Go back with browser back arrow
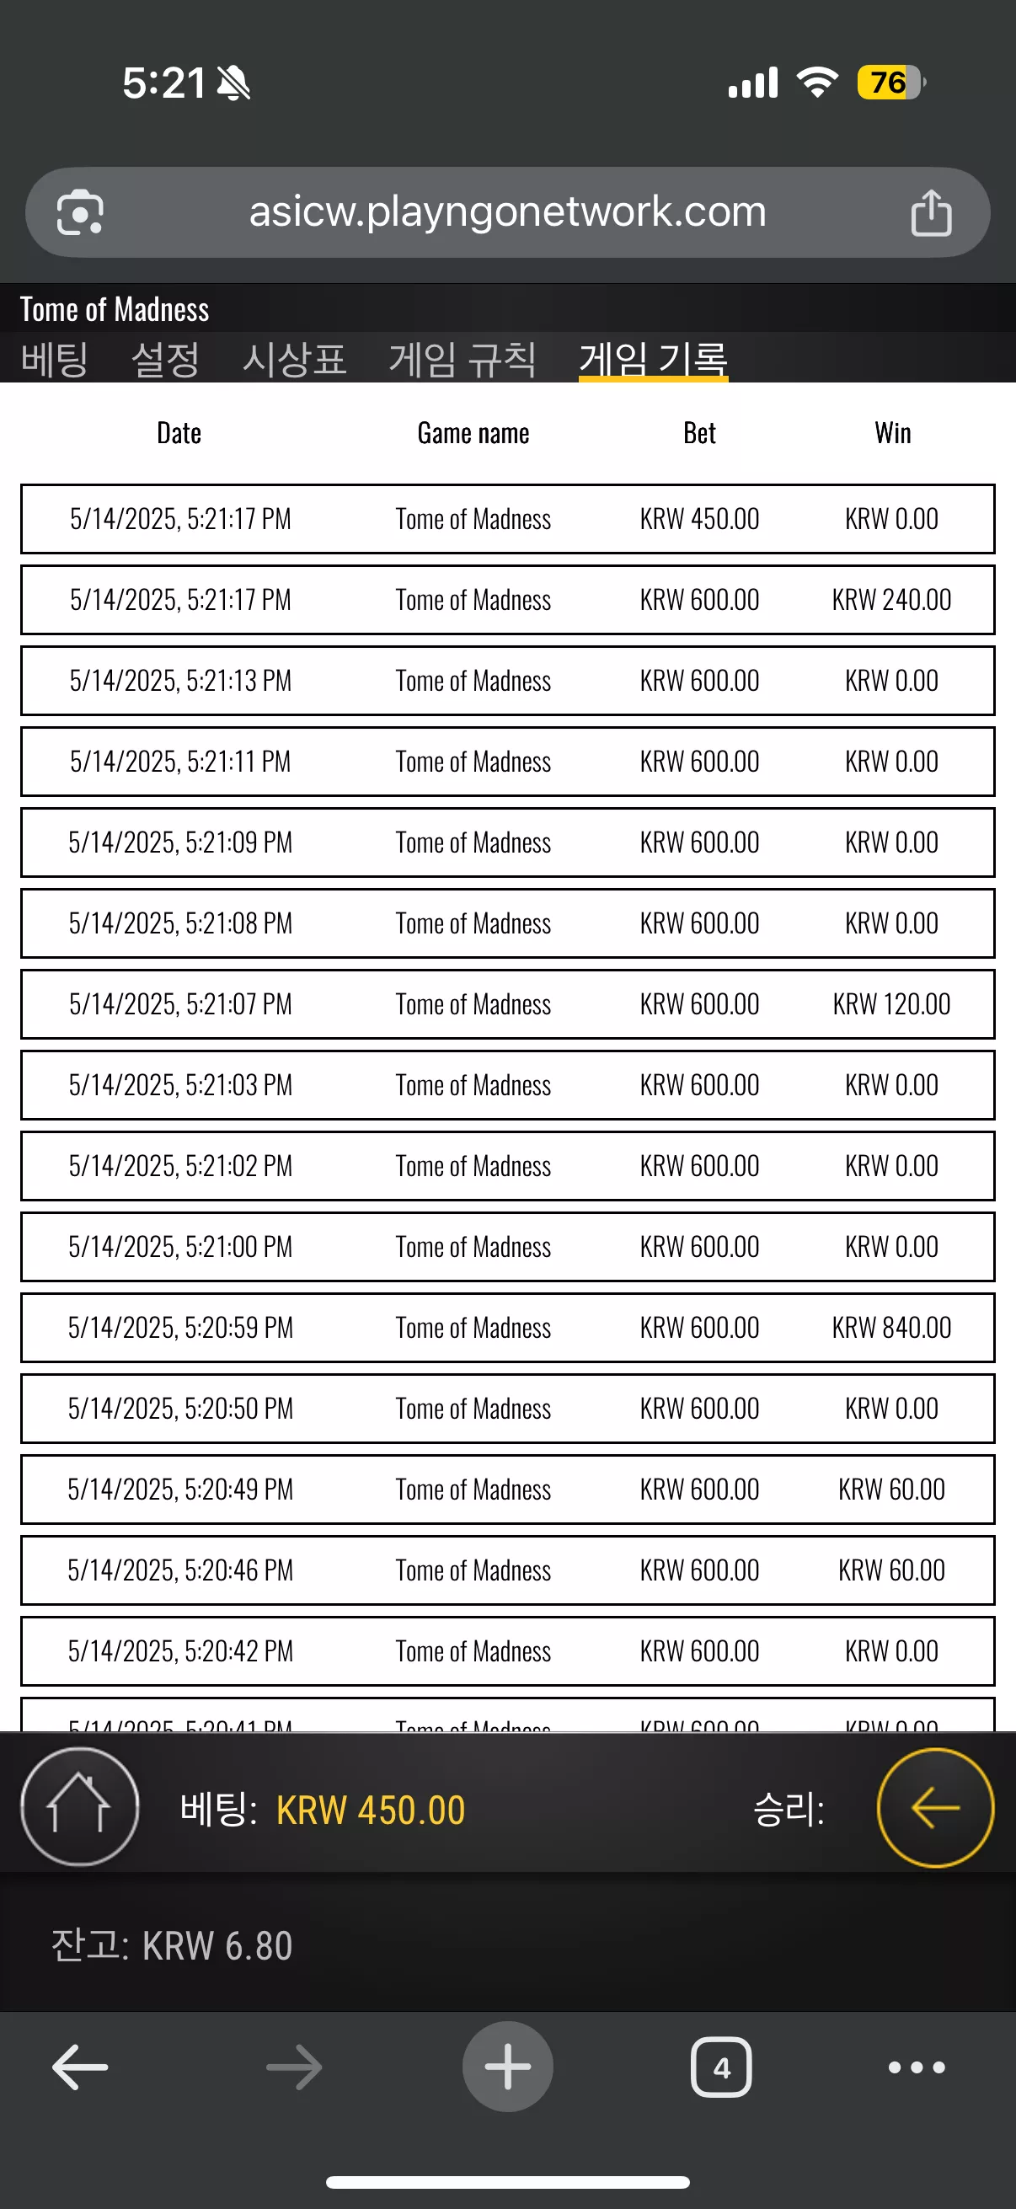This screenshot has height=2209, width=1016. click(80, 2067)
